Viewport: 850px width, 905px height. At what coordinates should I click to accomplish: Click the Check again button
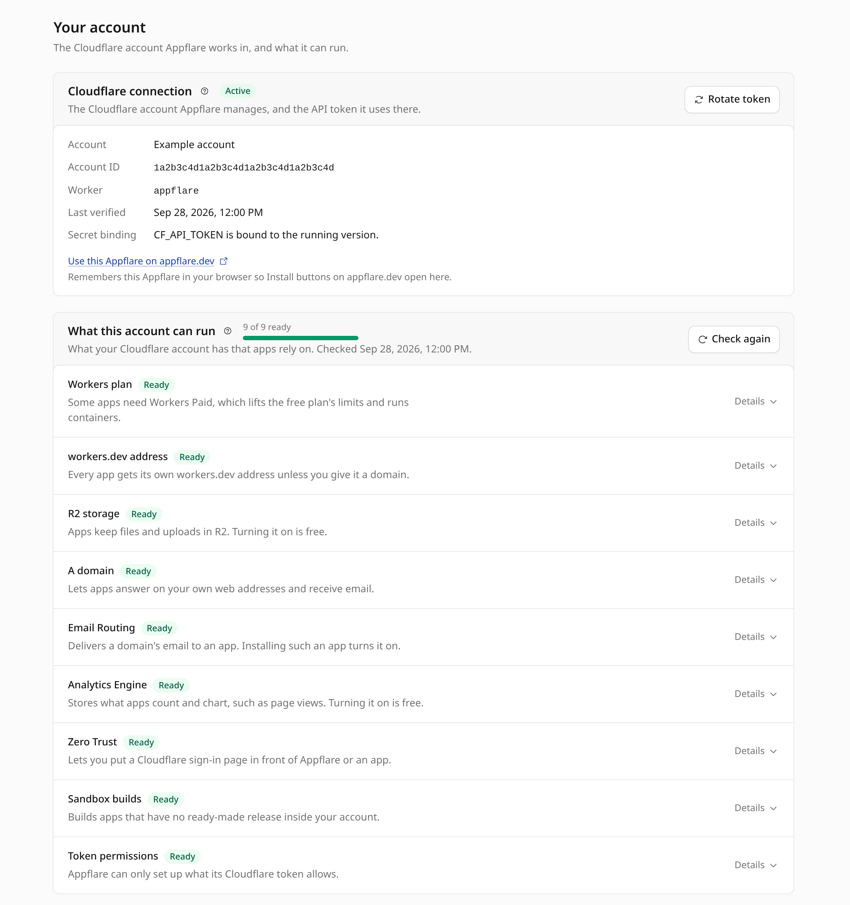point(733,339)
